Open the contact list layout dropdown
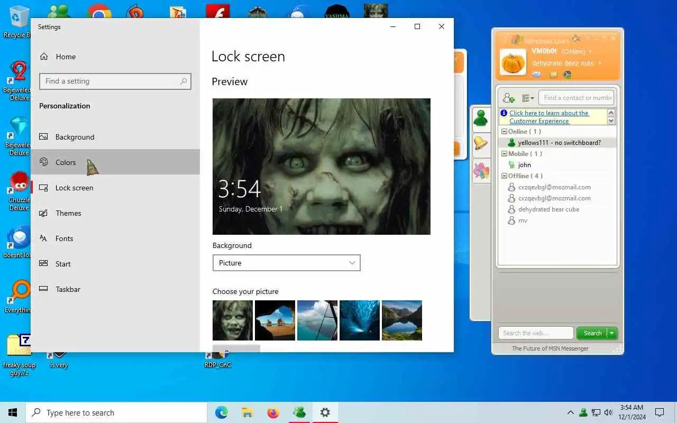The image size is (677, 423). pos(528,98)
